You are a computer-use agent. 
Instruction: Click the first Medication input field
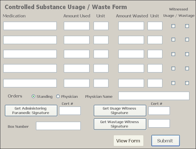tap(30, 26)
